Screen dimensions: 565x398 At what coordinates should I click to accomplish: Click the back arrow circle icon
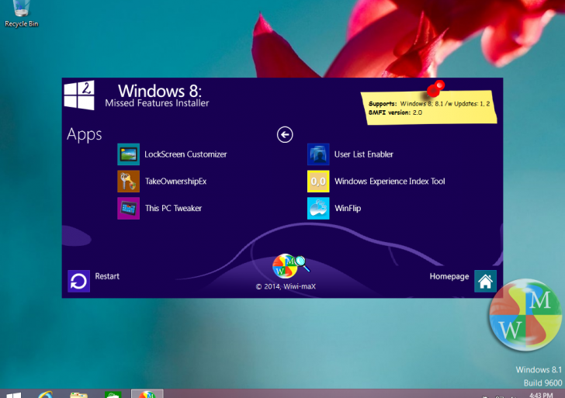point(285,135)
